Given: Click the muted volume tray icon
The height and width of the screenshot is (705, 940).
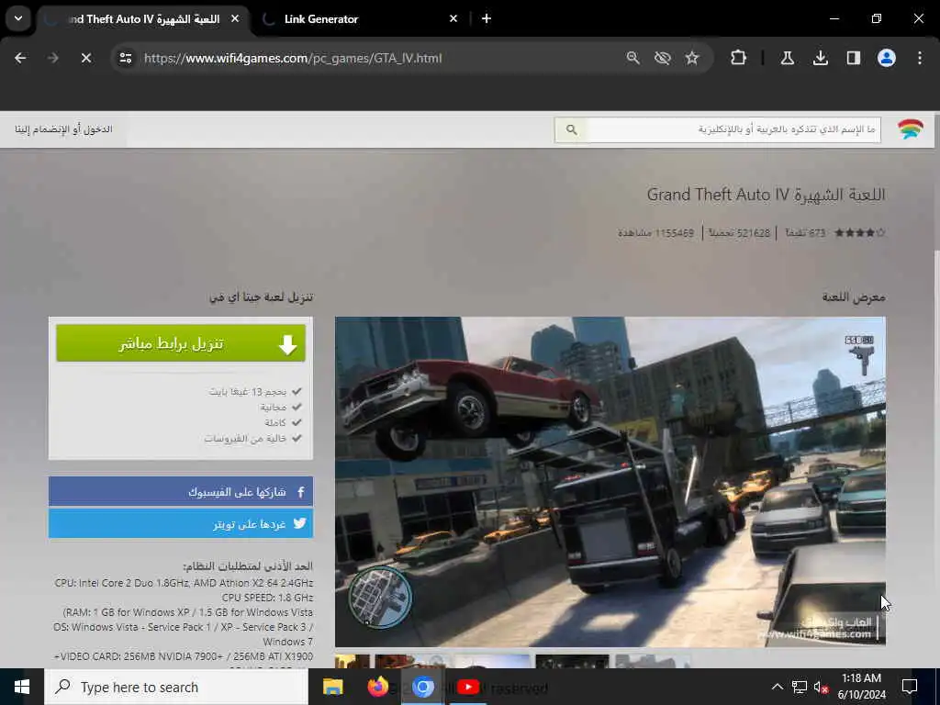Looking at the screenshot, I should [821, 687].
